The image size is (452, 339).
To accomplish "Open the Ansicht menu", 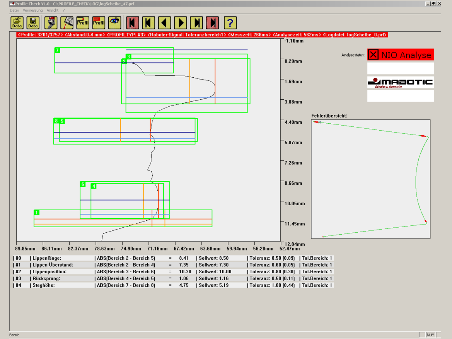I will [x=53, y=10].
